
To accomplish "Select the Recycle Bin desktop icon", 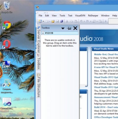I will (x=7, y=7).
